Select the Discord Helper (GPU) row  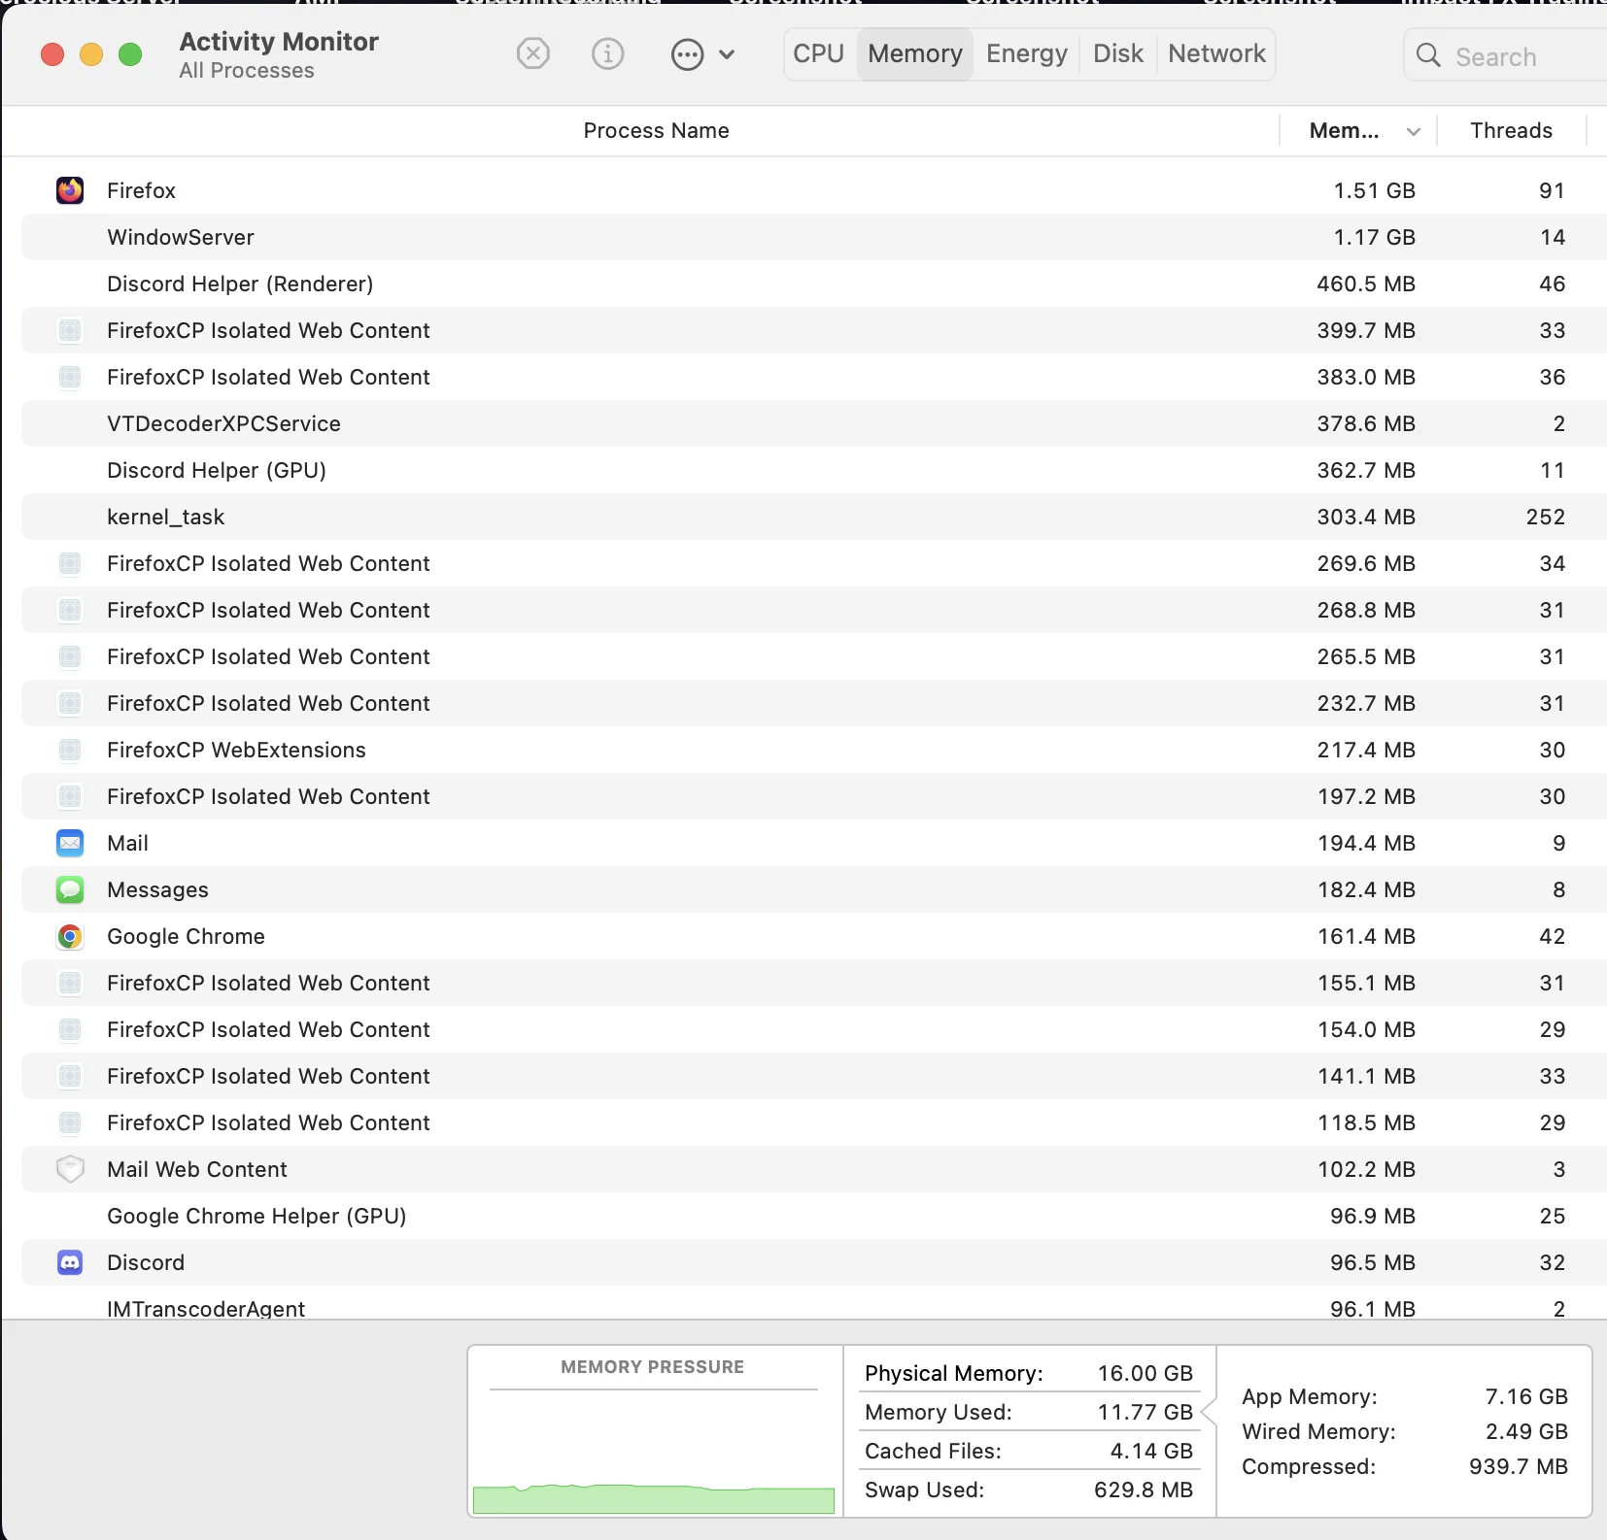814,470
